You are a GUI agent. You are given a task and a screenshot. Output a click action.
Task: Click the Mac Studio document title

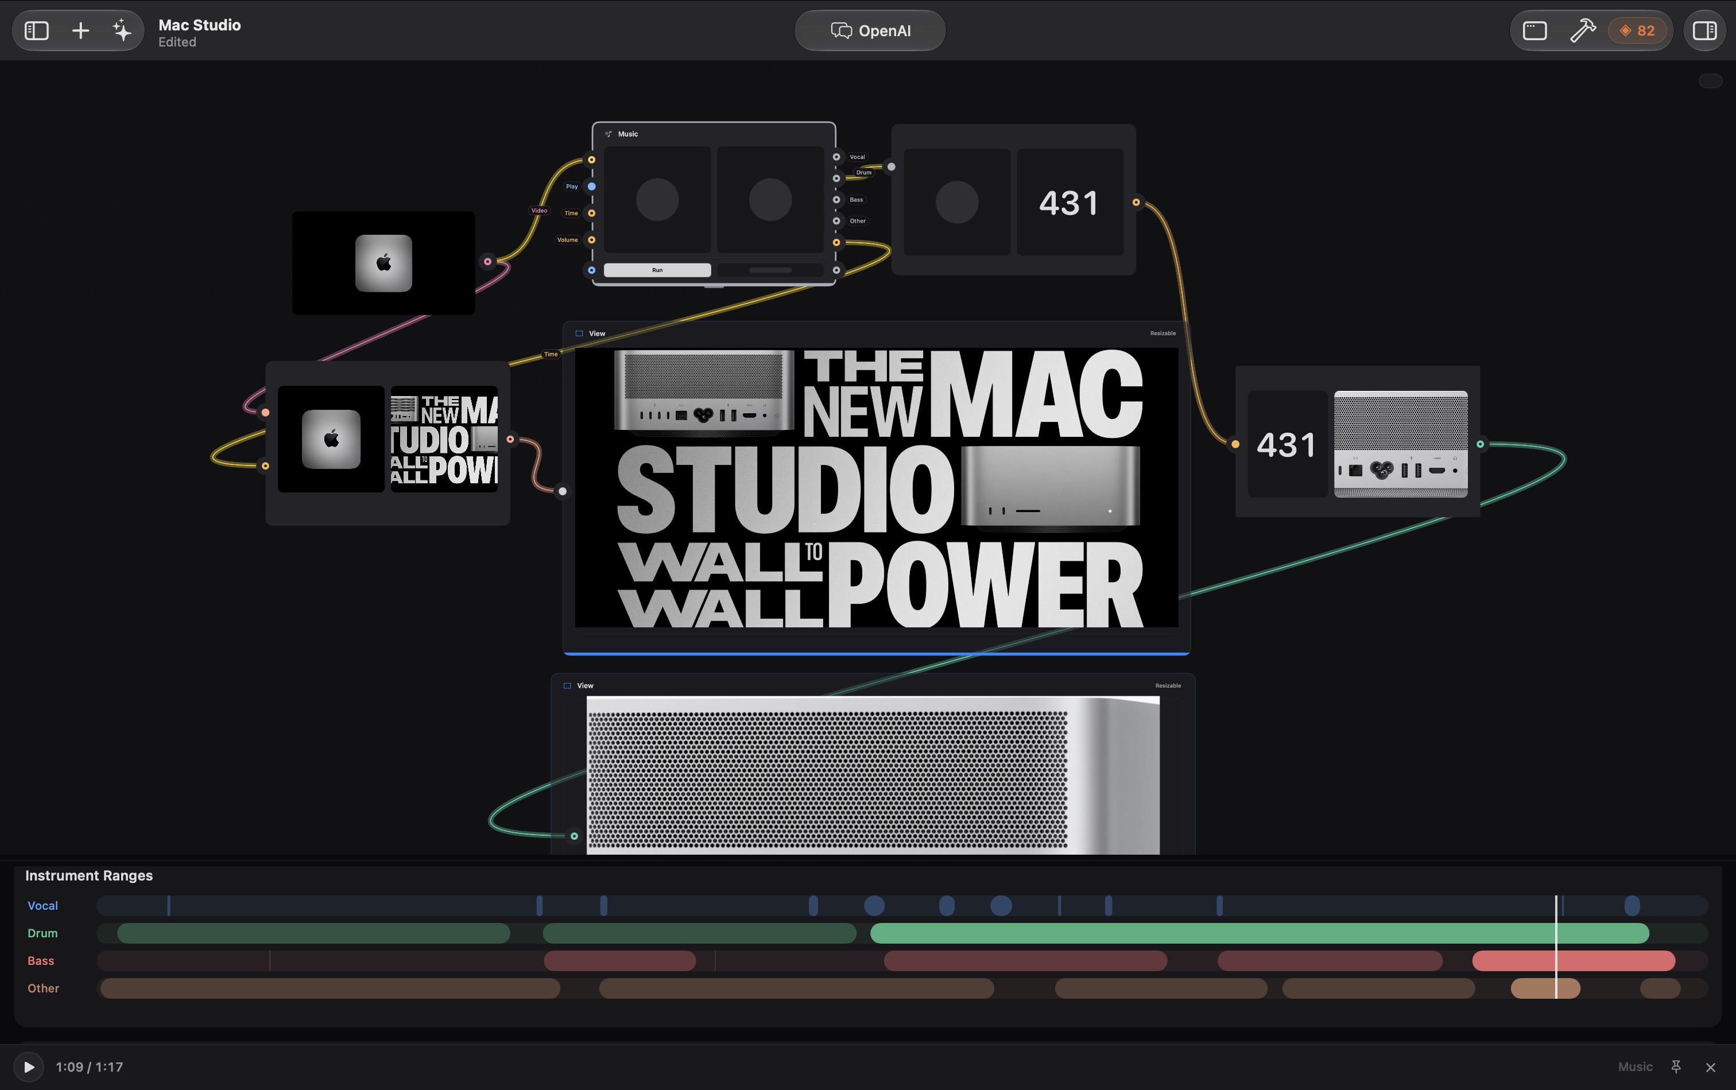coord(200,25)
